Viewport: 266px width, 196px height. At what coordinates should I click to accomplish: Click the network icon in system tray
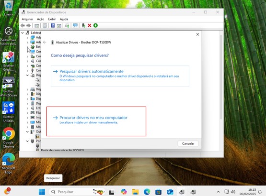(x=227, y=192)
